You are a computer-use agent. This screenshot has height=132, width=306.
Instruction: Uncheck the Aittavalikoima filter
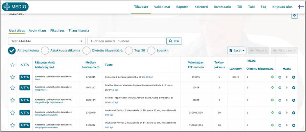(x=12, y=51)
